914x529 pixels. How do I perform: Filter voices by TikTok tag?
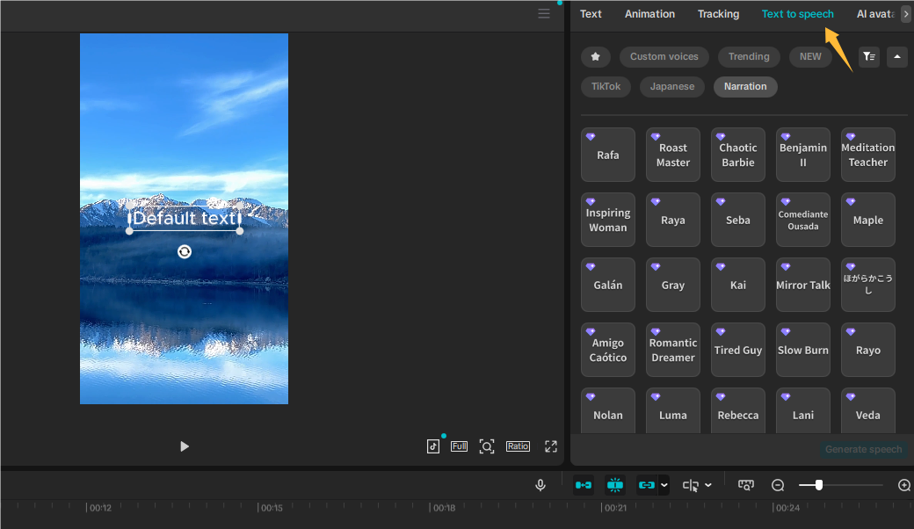coord(606,87)
